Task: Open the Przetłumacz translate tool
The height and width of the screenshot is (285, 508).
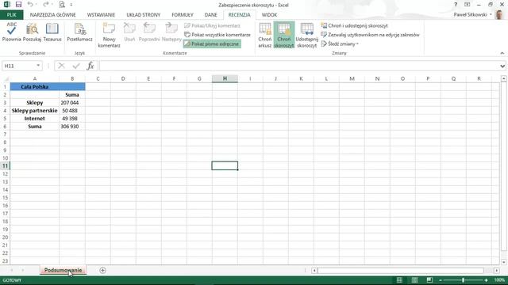Action: pos(79,32)
